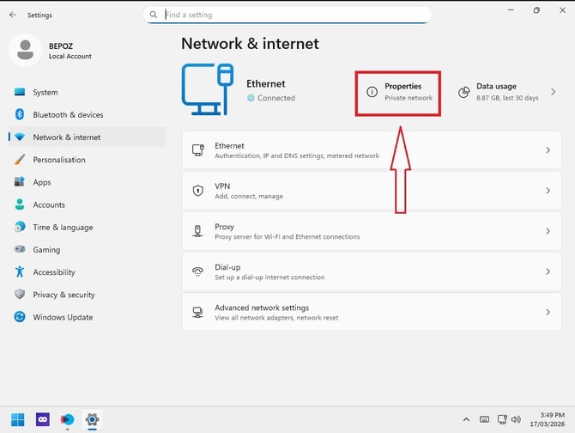Open Advanced network settings

point(372,312)
